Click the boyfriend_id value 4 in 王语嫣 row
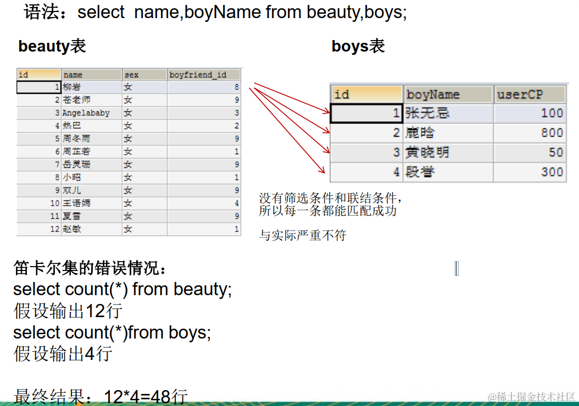579x406 pixels. 204,203
